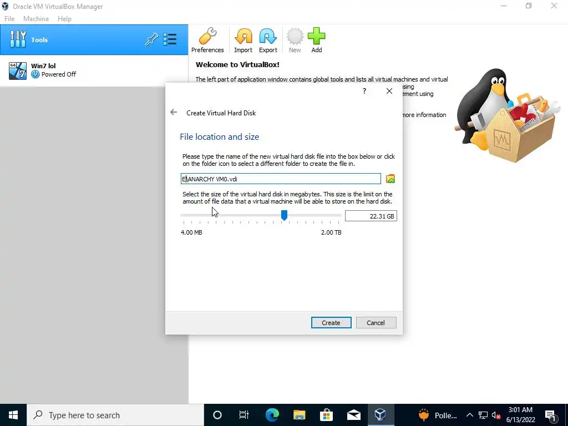
Task: Click the hard disk file name input field
Action: click(281, 179)
